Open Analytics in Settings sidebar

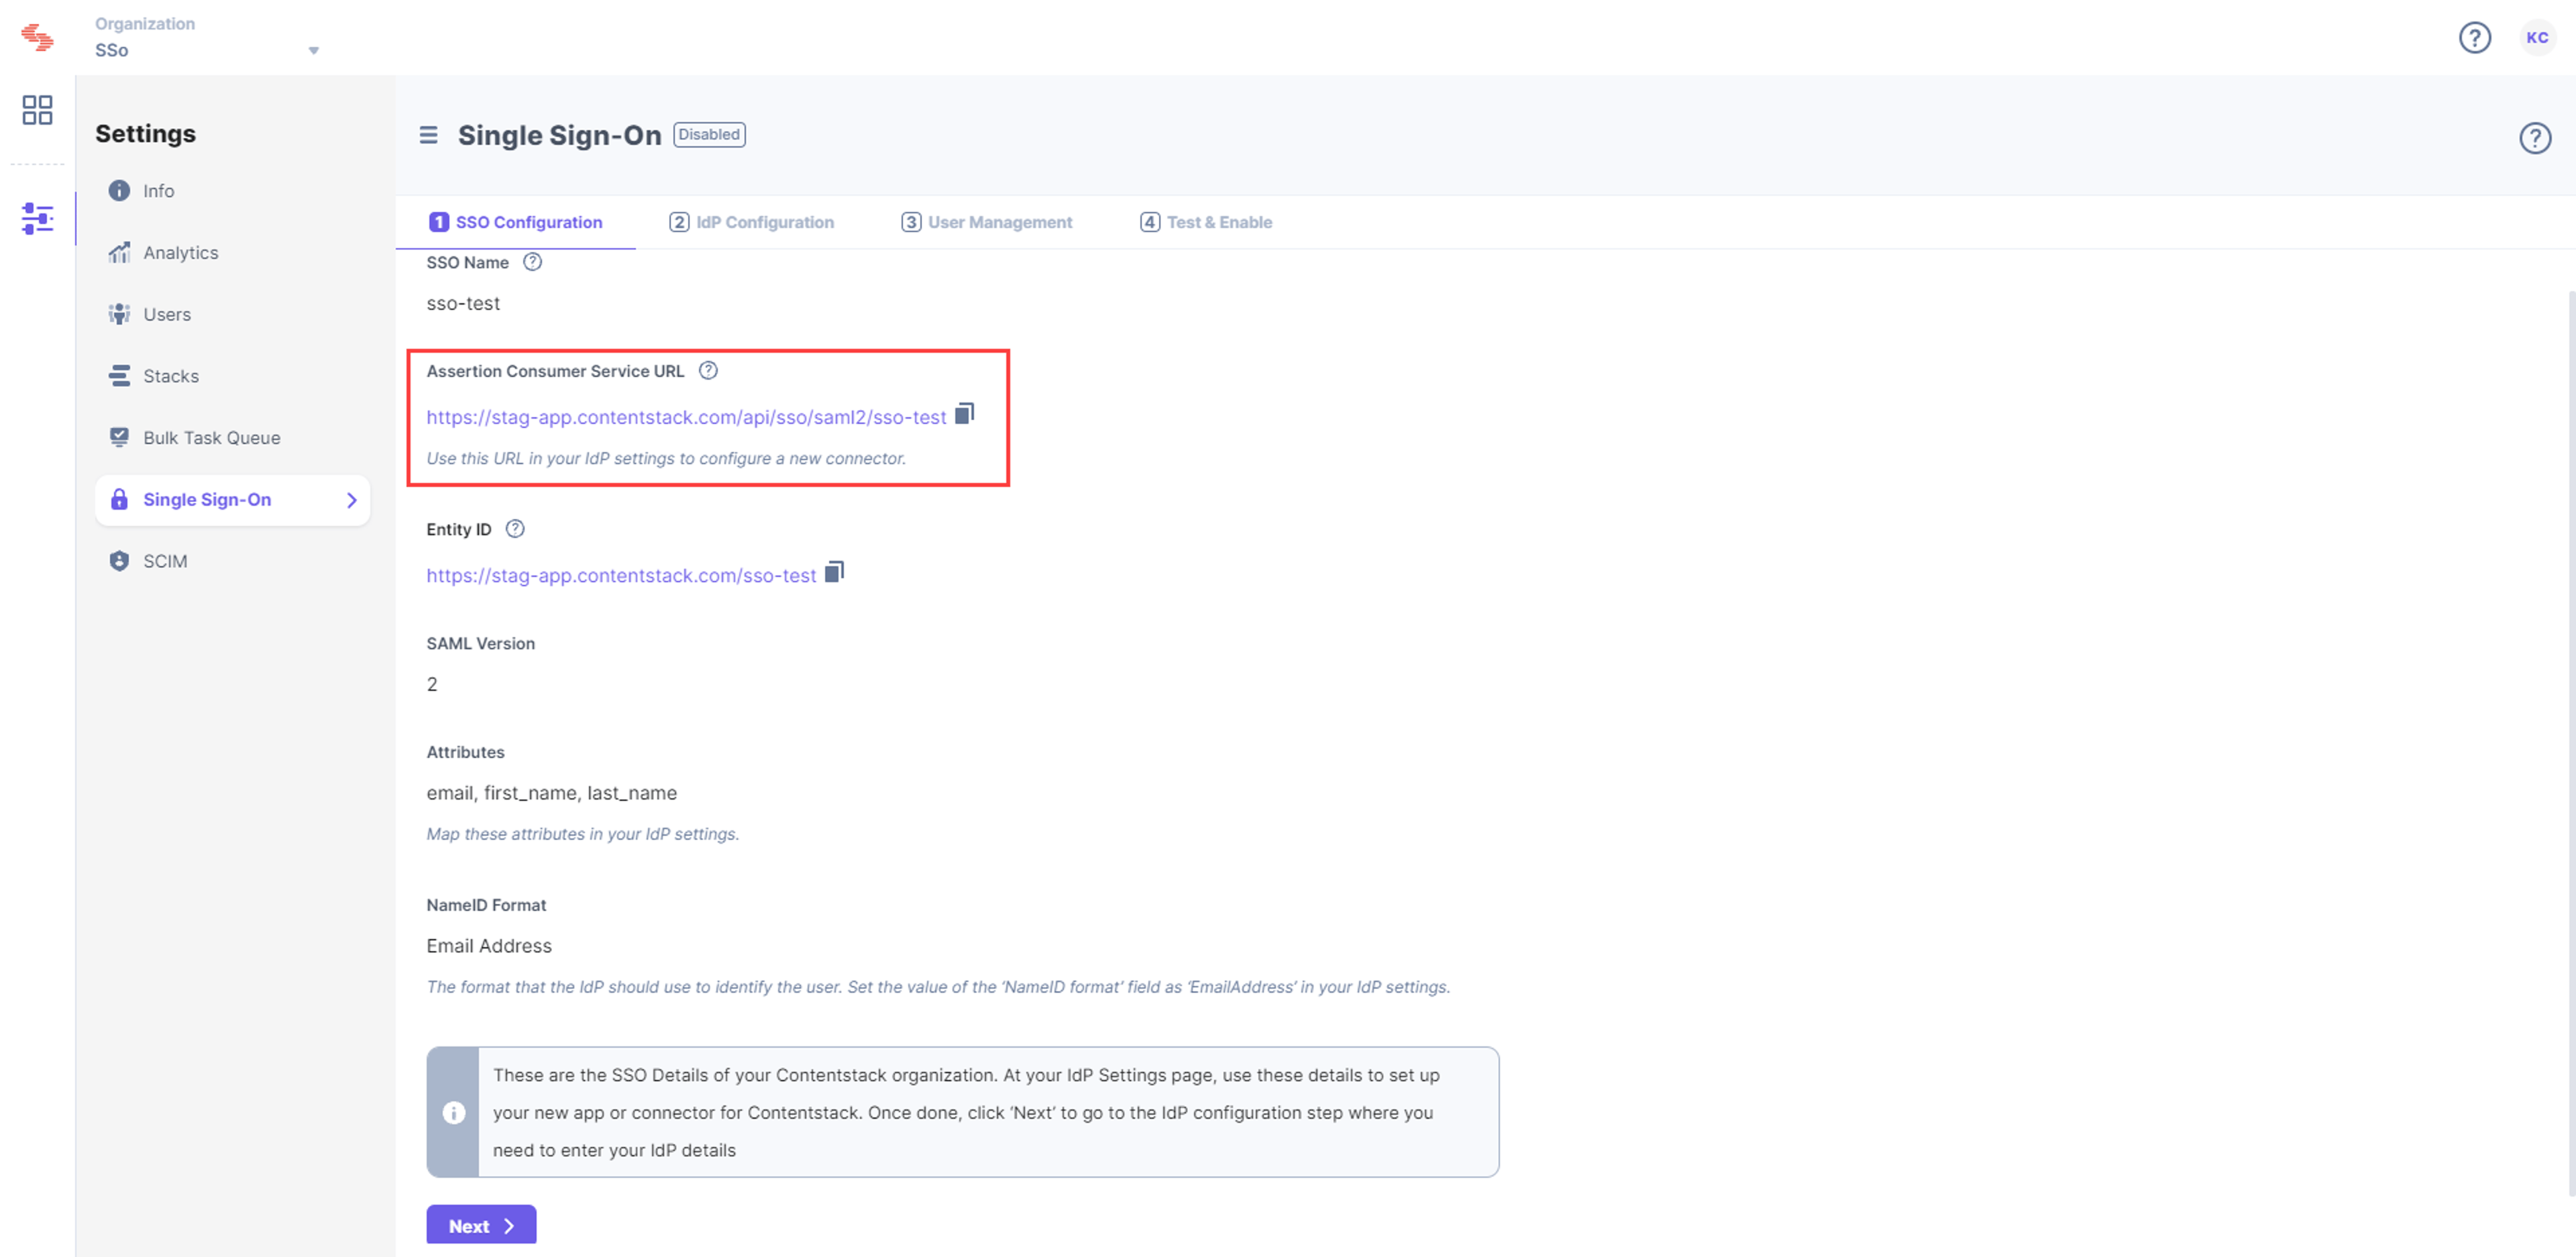coord(232,253)
